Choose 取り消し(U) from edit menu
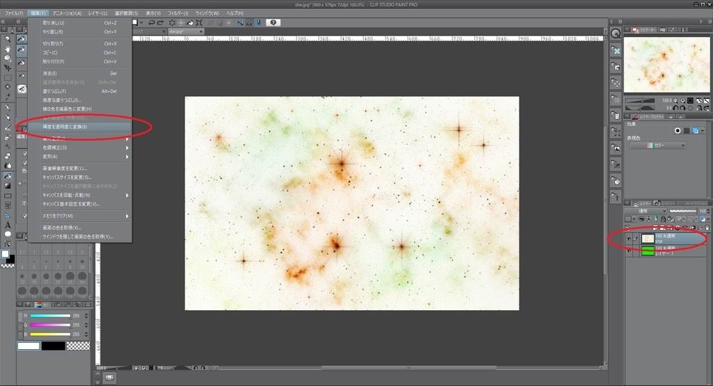This screenshot has width=713, height=386. (x=80, y=23)
